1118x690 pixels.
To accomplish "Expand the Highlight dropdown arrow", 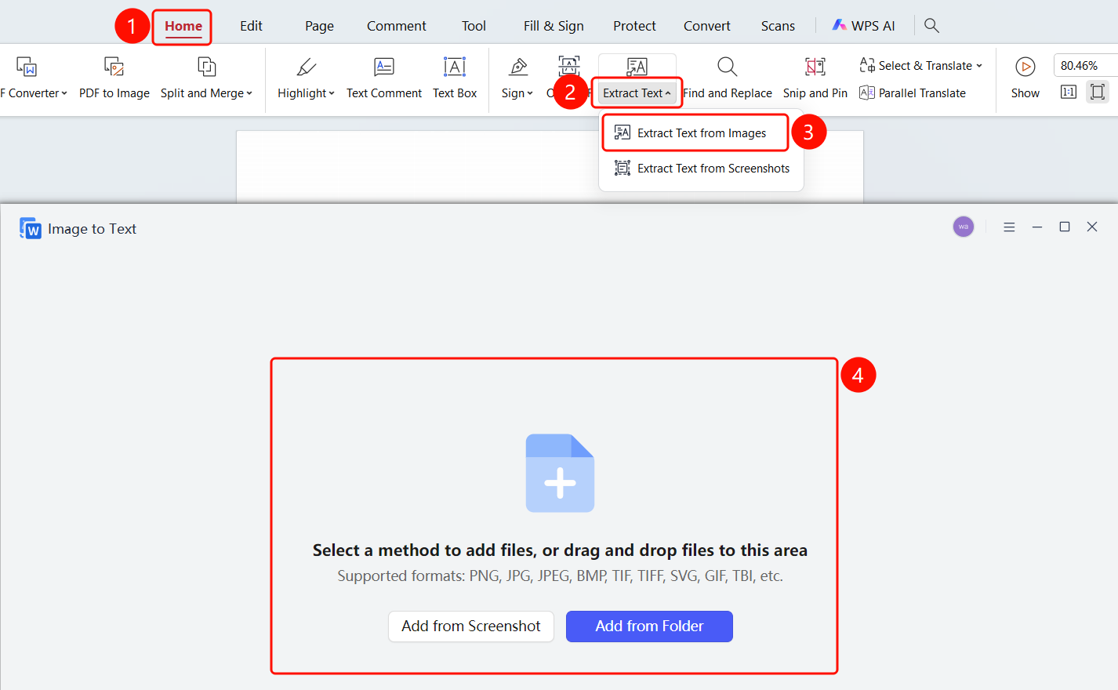I will click(x=332, y=93).
